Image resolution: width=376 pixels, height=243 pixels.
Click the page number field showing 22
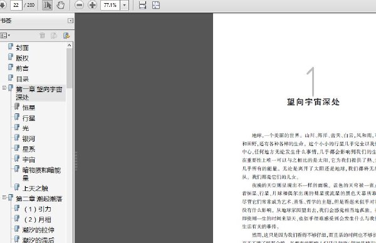point(16,5)
